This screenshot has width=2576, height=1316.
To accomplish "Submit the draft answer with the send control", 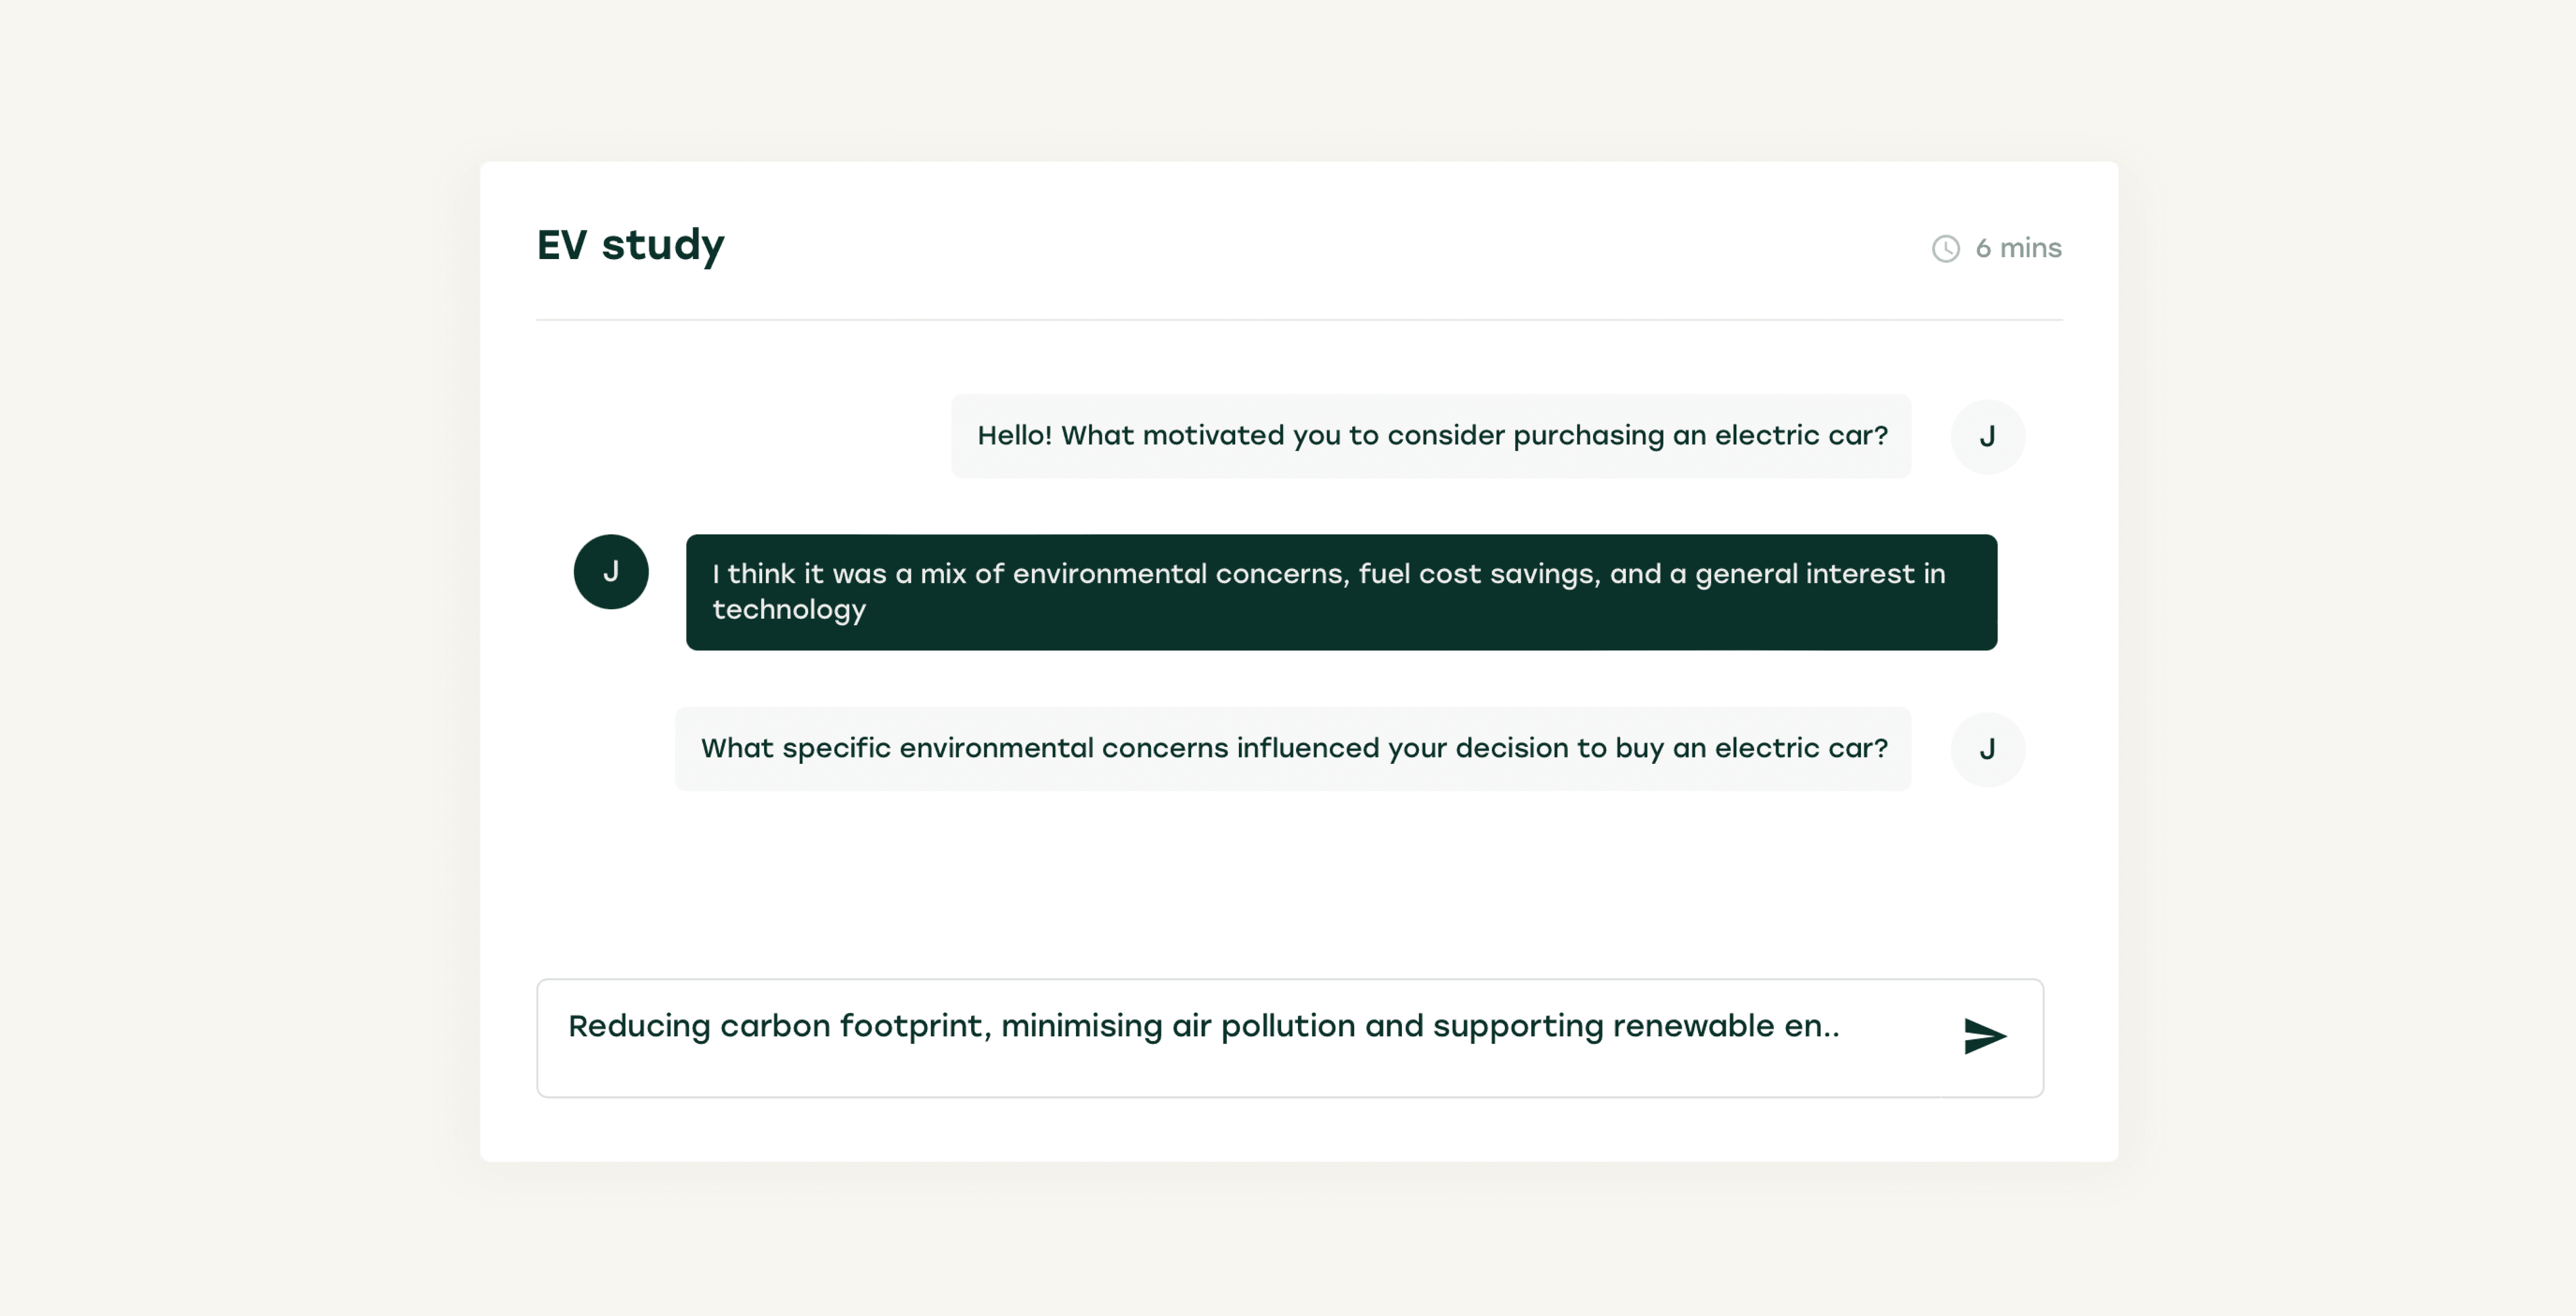I will 1986,1037.
